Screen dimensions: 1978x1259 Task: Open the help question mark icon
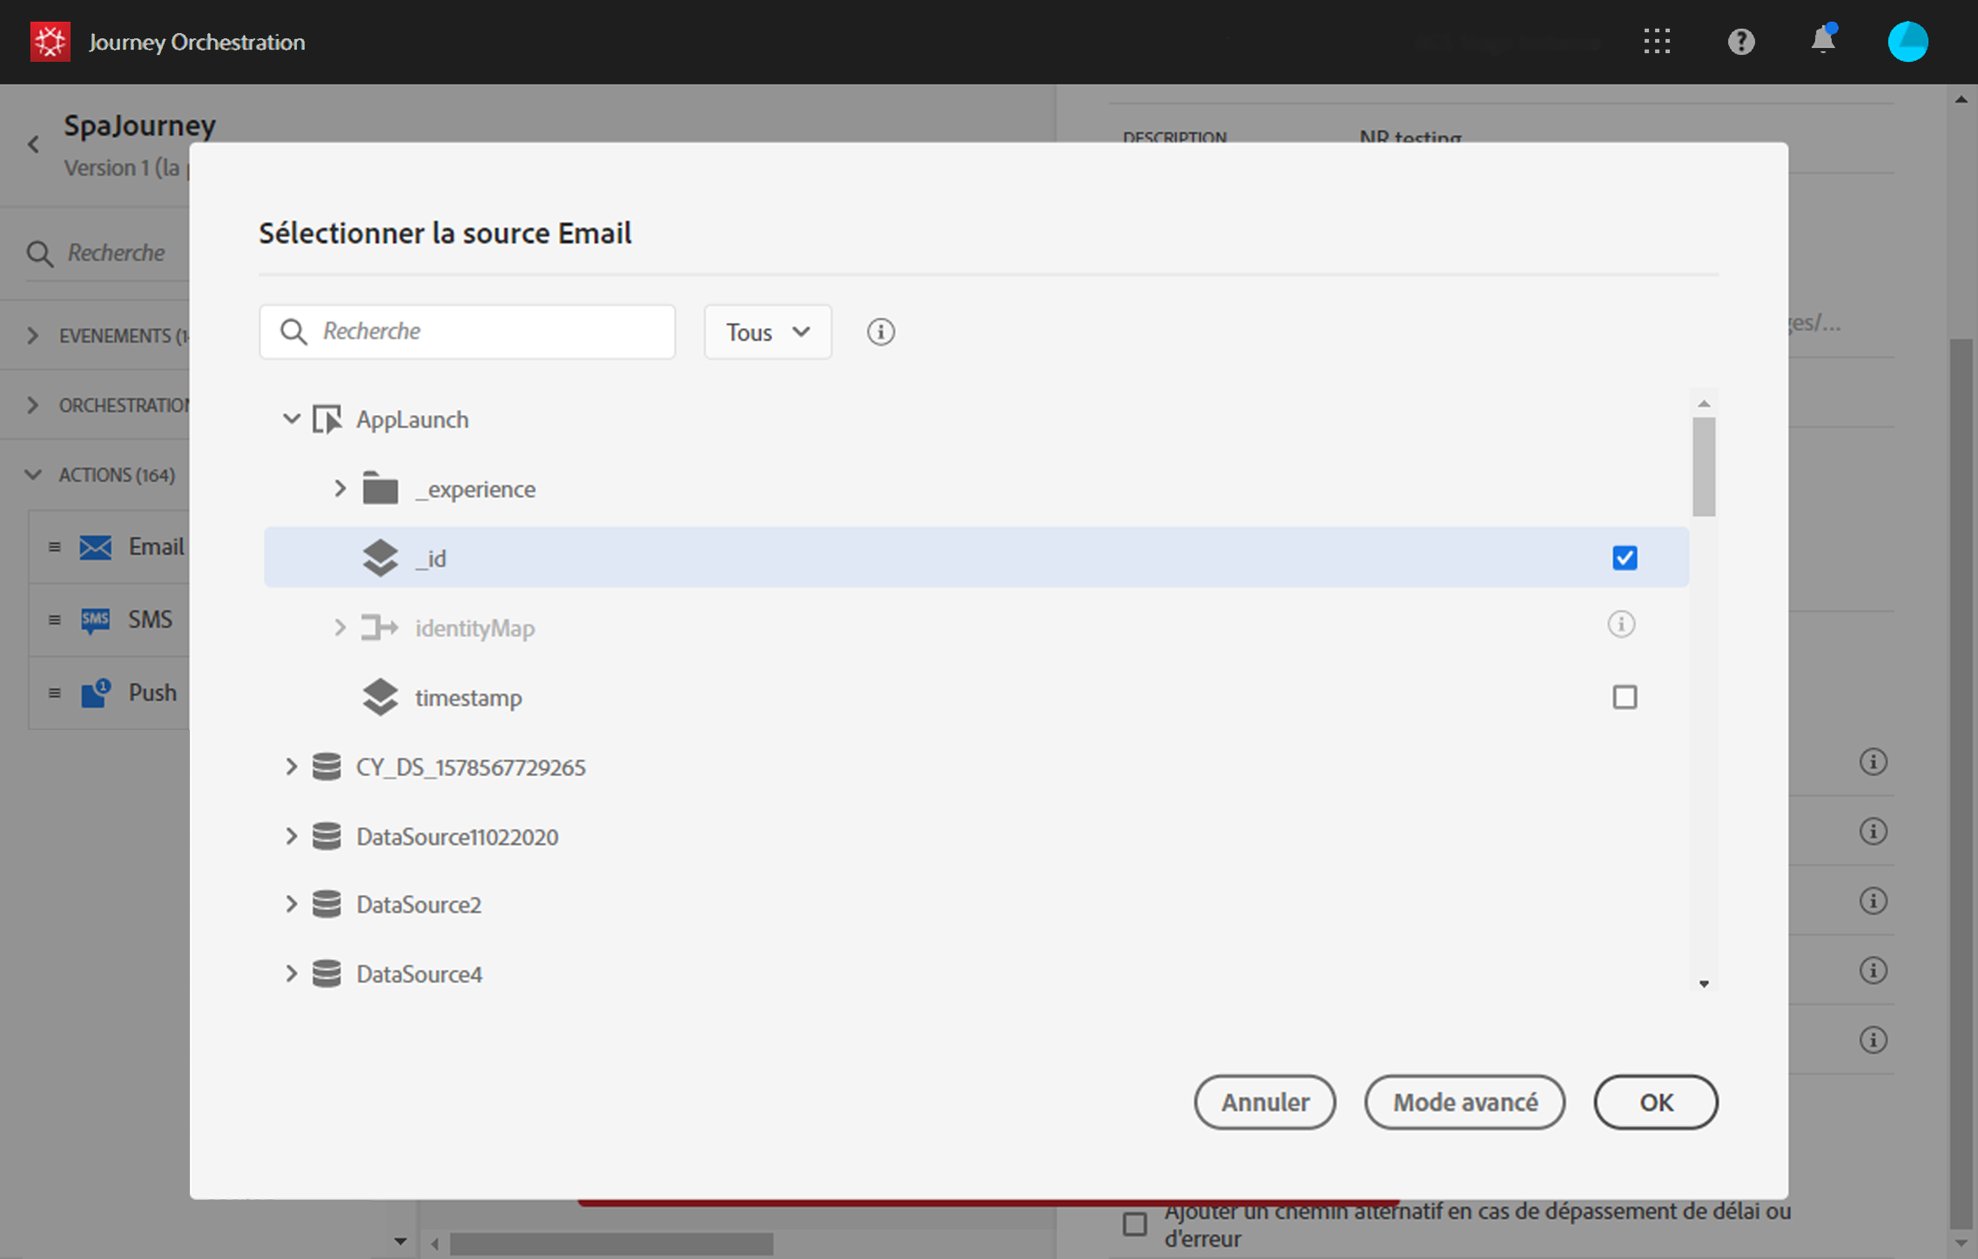coord(1740,41)
